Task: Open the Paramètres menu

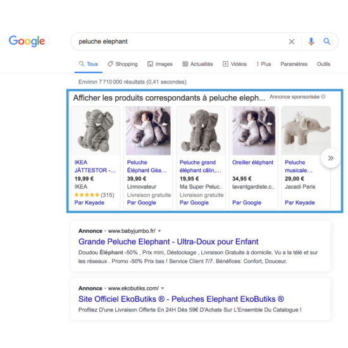Action: pyautogui.click(x=294, y=64)
